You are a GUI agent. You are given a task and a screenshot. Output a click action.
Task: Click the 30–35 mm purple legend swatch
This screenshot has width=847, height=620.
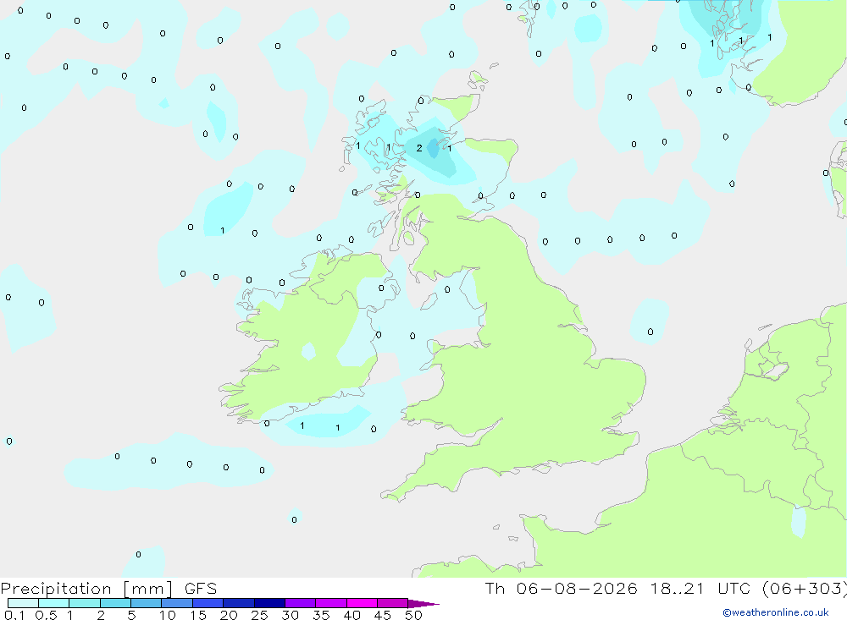301,603
